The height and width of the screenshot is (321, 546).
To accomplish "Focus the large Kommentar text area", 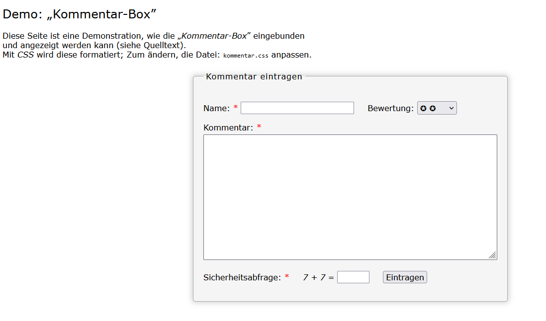I will (x=350, y=196).
